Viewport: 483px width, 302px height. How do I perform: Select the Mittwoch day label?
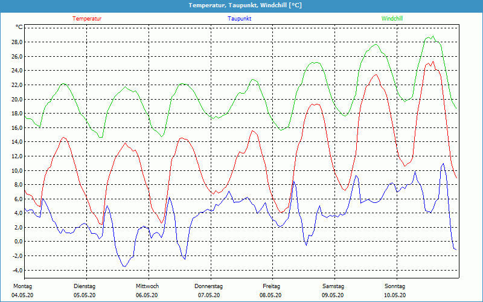(147, 286)
